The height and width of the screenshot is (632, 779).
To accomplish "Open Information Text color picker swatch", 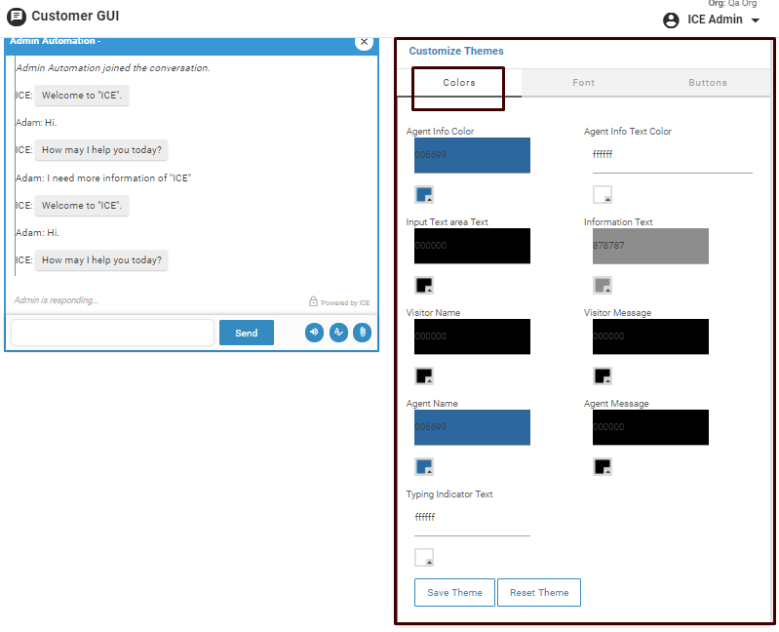I will point(603,285).
